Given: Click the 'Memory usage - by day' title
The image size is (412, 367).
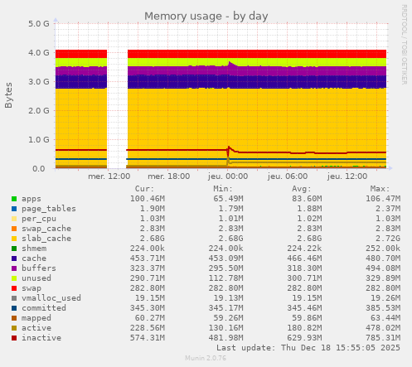Looking at the screenshot, I should [x=206, y=16].
